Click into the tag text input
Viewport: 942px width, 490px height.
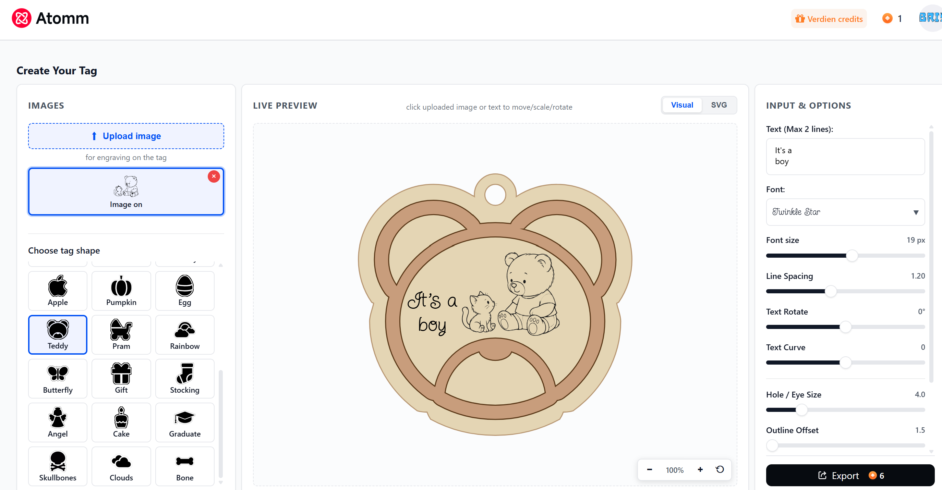click(845, 157)
